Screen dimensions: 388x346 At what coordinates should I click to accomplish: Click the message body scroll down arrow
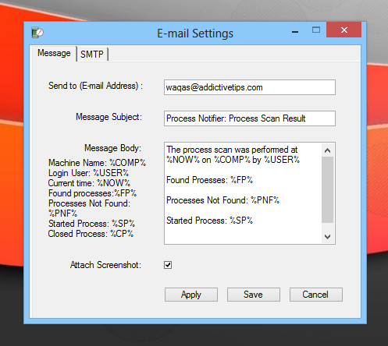coord(328,237)
